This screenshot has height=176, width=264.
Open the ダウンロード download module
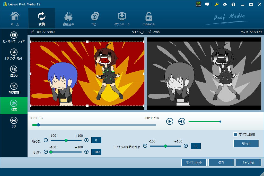coord(122,19)
